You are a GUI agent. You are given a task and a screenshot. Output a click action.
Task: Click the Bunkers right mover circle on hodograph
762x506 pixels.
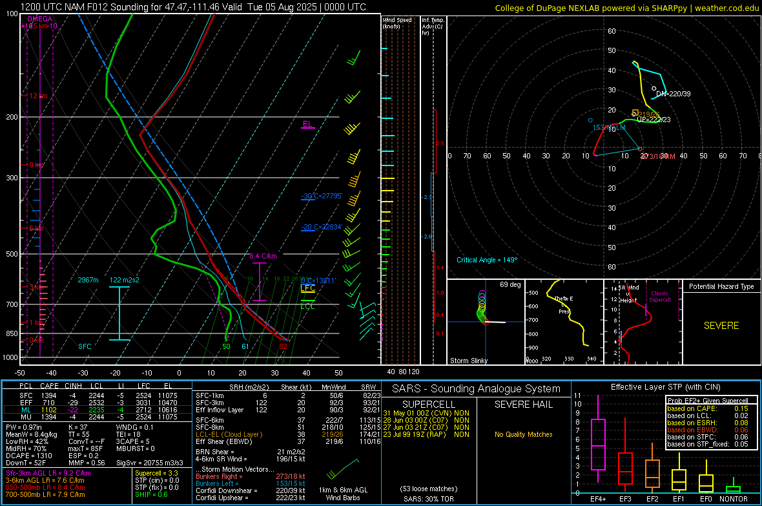pyautogui.click(x=640, y=149)
